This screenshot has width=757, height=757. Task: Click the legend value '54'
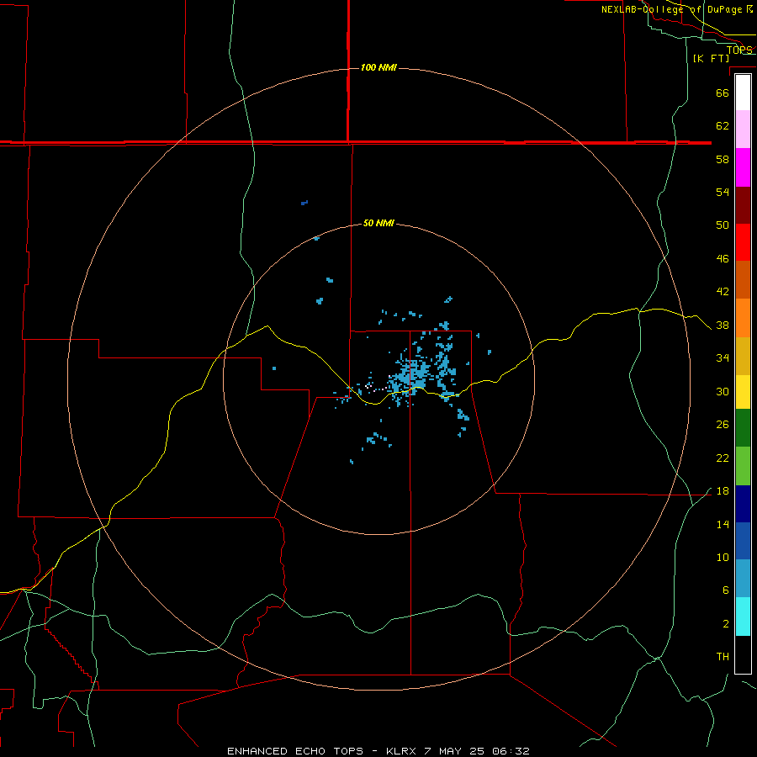[x=723, y=192]
